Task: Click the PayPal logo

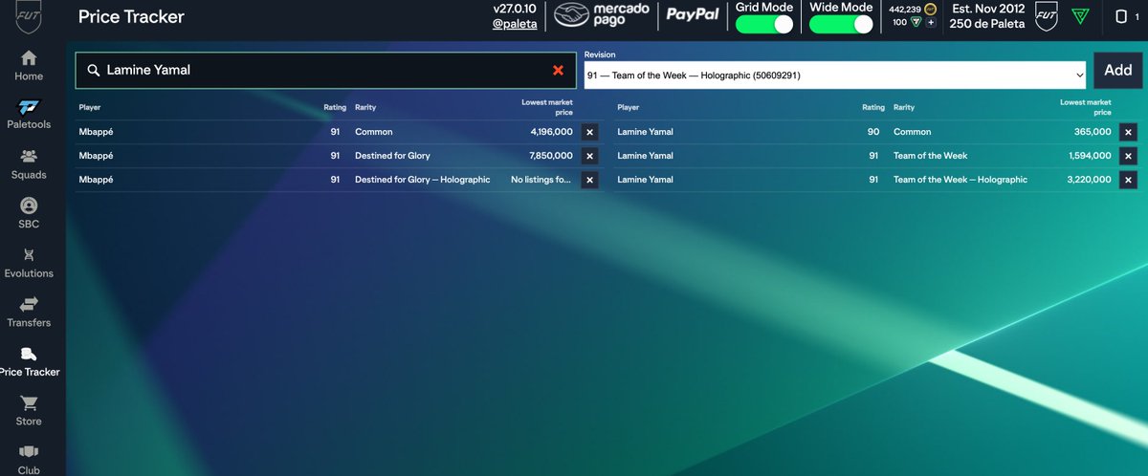Action: pos(693,15)
